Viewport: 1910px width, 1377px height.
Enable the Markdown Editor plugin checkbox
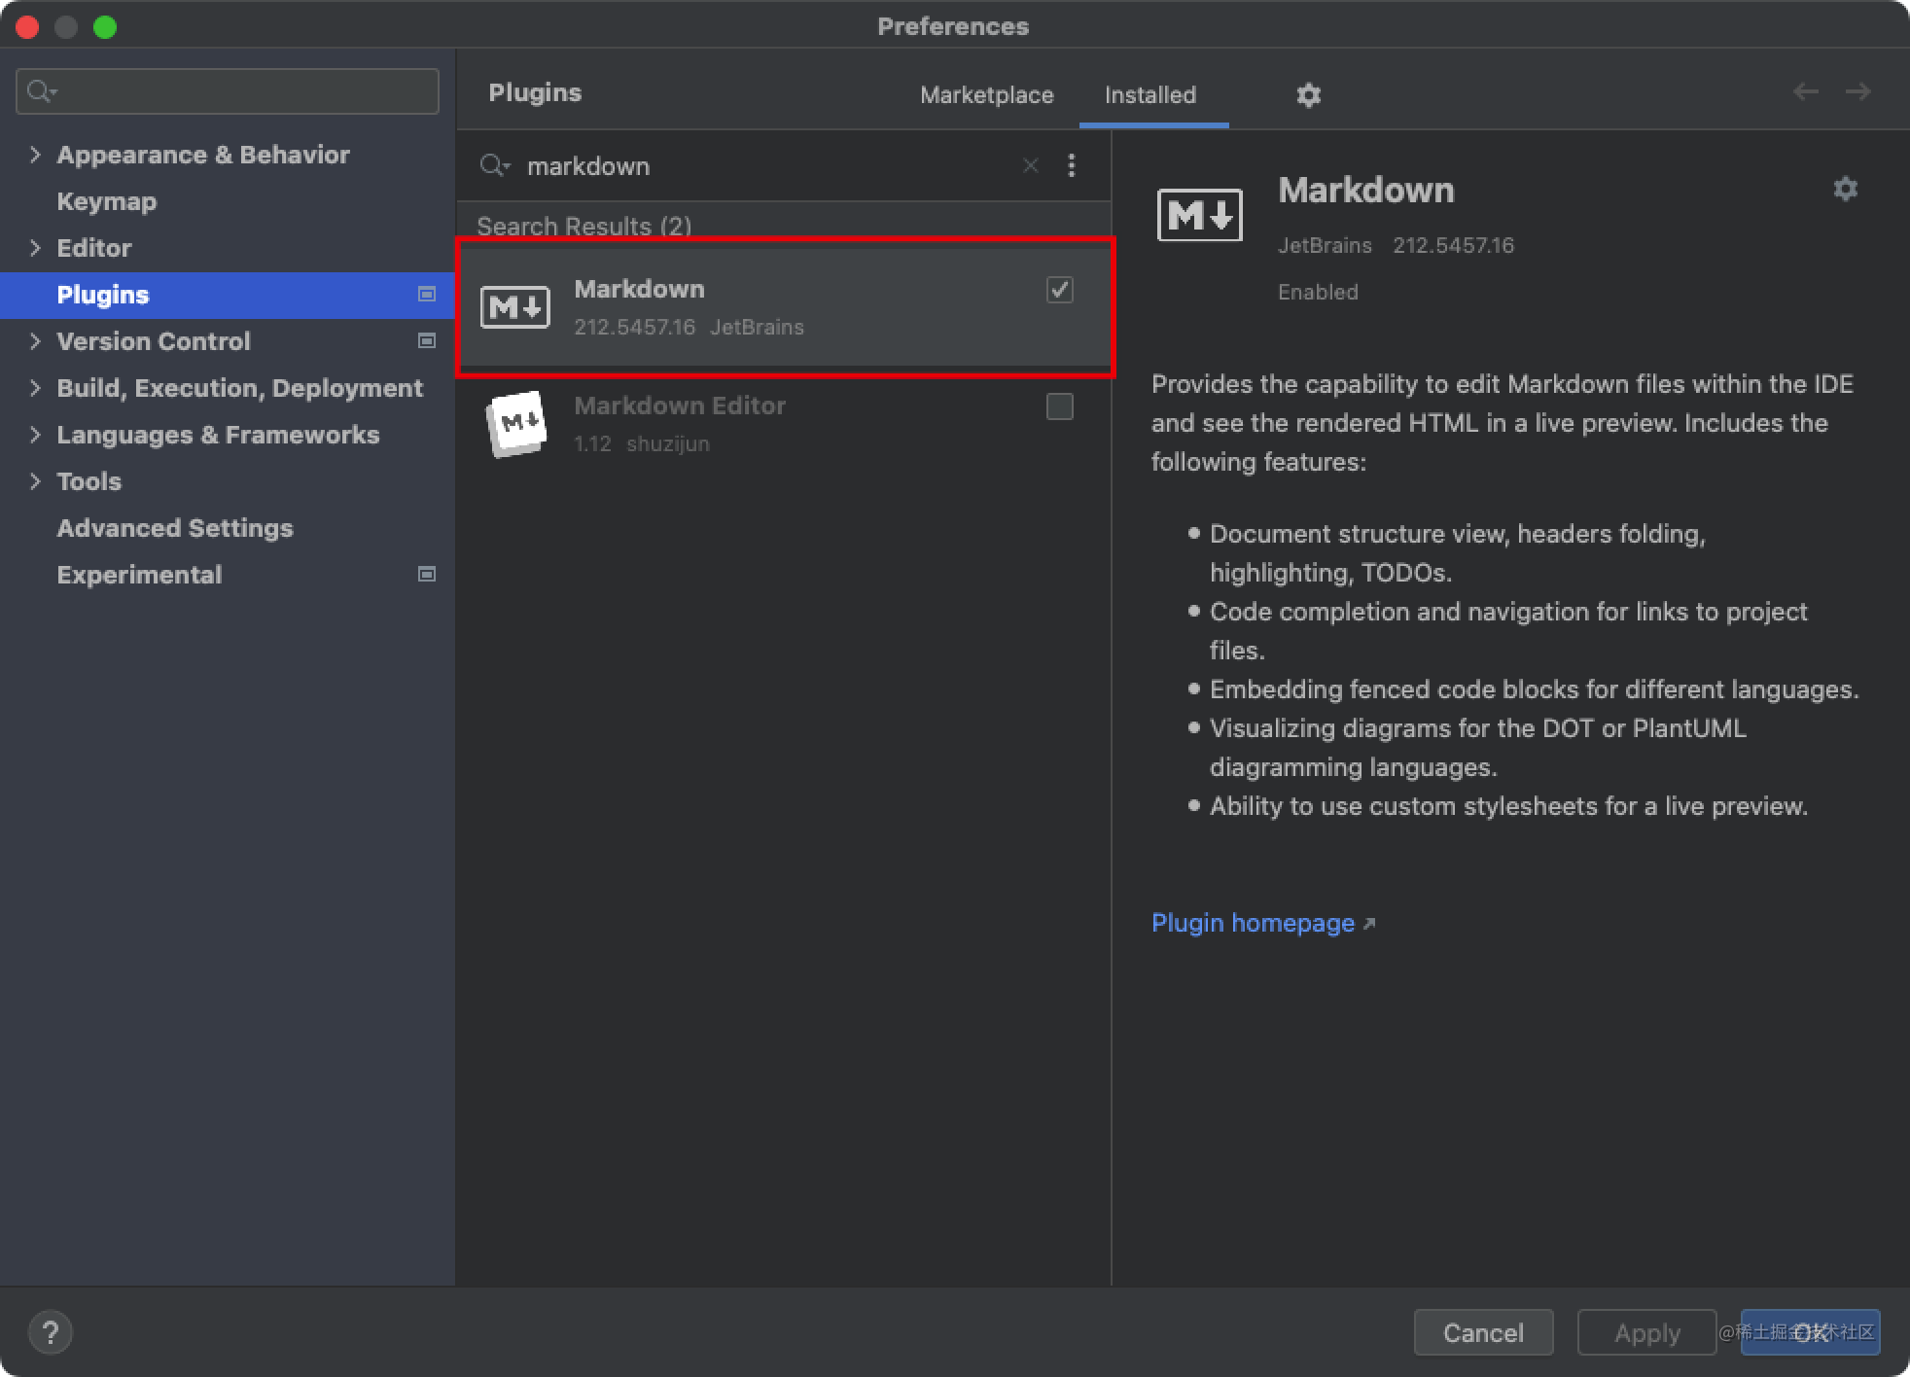(x=1059, y=406)
